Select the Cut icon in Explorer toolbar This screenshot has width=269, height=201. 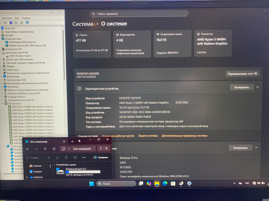49,158
